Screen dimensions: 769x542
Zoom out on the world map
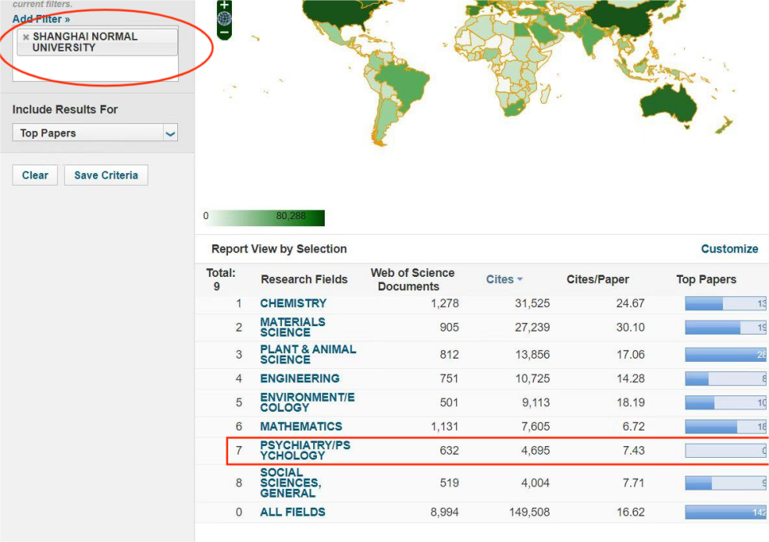224,33
